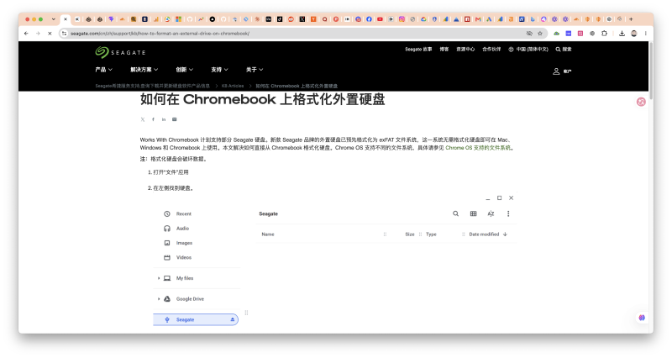
Task: Open the Chrome three-dot menu
Action: [x=645, y=34]
